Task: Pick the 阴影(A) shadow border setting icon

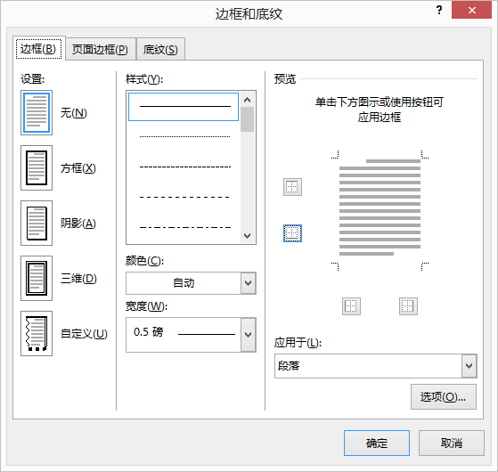Action: coord(37,224)
